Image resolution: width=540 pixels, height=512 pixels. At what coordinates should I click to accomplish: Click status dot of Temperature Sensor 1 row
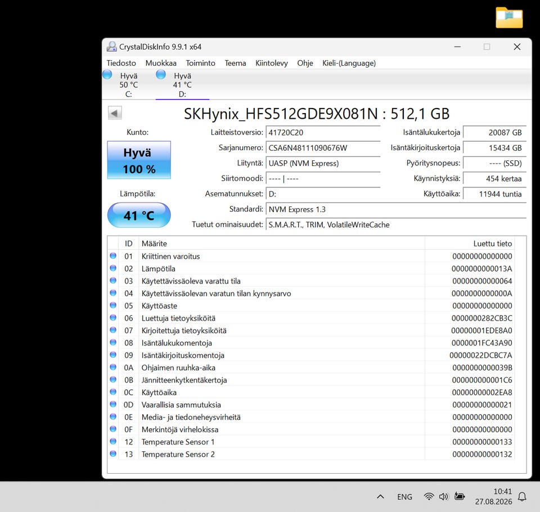point(113,441)
